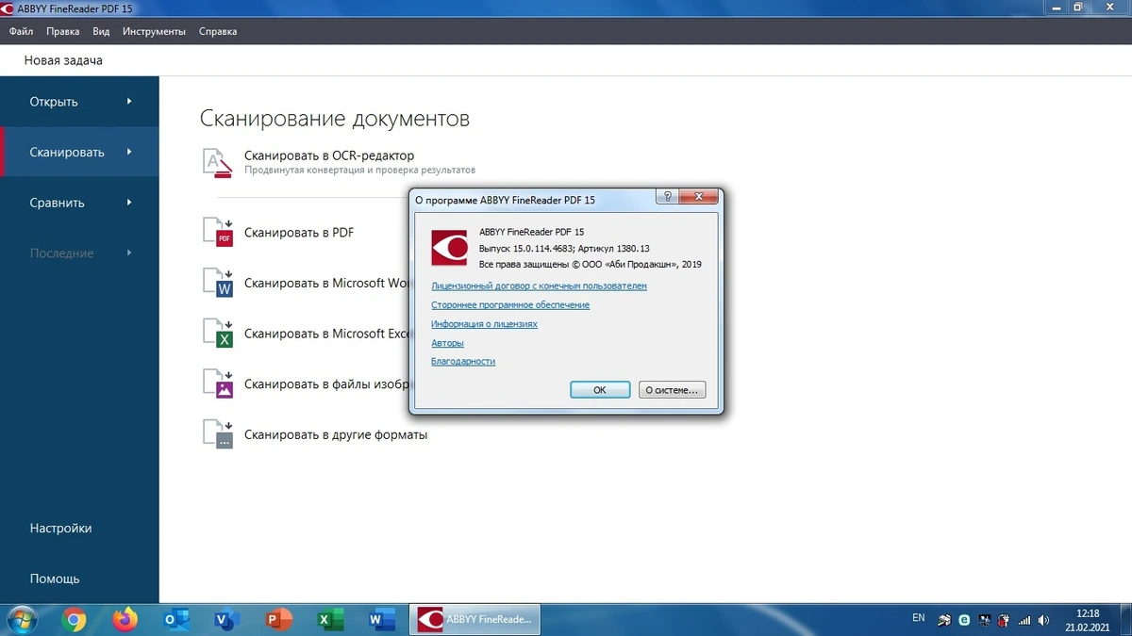The height and width of the screenshot is (636, 1132).
Task: Open the Вид menu
Action: click(x=101, y=31)
